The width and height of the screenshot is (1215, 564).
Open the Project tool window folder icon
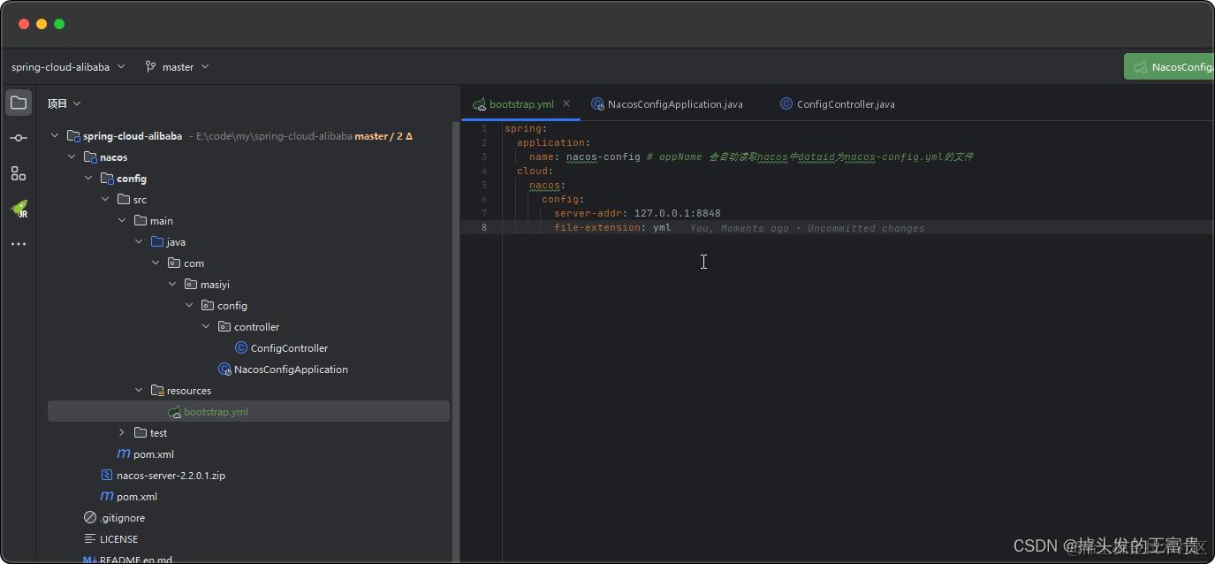[19, 103]
